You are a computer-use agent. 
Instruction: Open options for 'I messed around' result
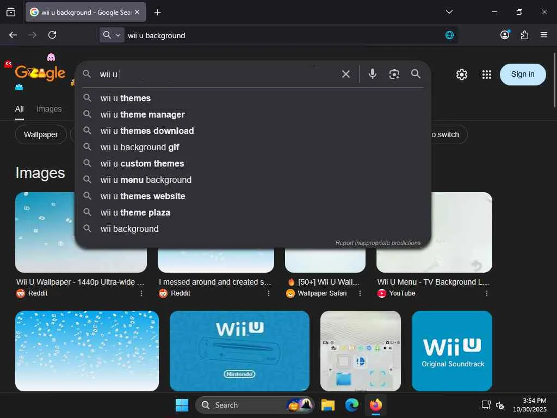pos(269,293)
